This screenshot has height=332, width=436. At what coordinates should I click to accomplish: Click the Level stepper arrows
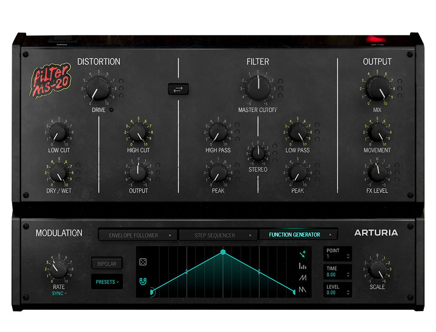[348, 293]
